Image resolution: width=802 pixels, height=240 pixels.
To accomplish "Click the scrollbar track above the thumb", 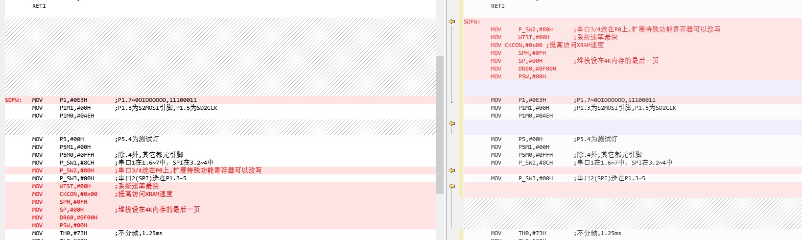I will pos(440,29).
